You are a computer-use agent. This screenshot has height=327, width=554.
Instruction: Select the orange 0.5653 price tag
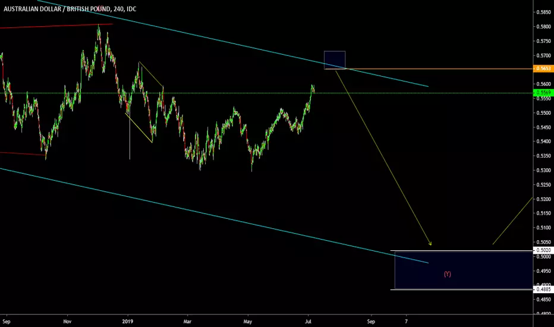[543, 68]
